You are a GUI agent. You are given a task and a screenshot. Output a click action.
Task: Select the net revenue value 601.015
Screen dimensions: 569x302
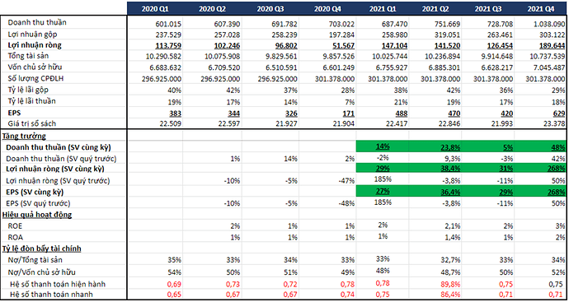tap(167, 24)
